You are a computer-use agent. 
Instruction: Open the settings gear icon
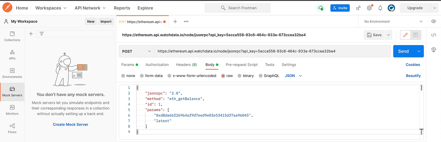coord(369,8)
